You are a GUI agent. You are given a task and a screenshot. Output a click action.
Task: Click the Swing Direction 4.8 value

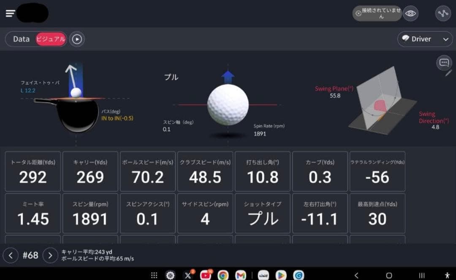tap(435, 127)
